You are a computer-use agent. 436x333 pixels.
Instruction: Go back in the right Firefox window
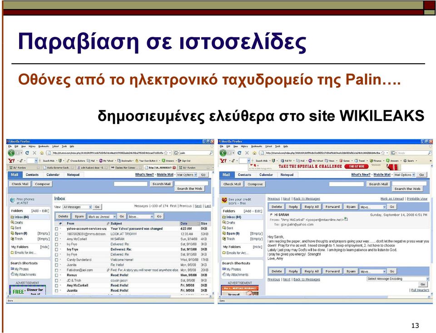pyautogui.click(x=223, y=153)
